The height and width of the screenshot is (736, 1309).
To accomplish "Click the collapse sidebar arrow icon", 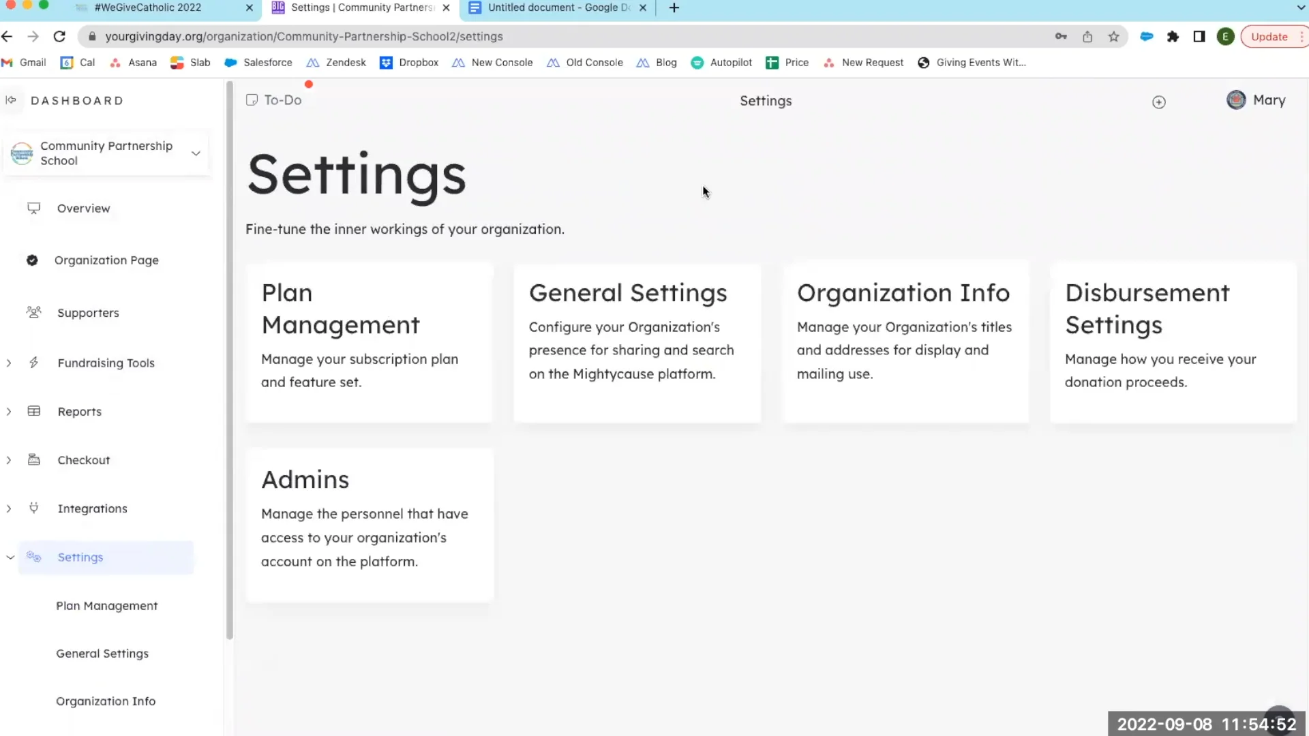I will point(11,100).
